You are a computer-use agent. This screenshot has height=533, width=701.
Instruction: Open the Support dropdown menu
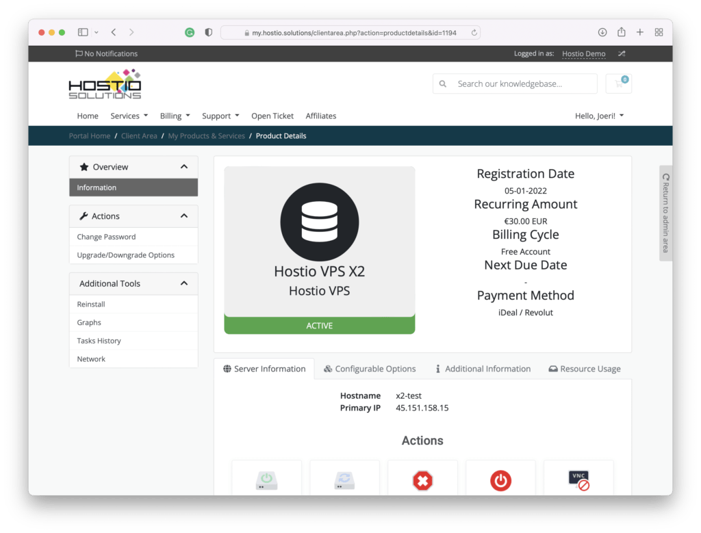220,116
